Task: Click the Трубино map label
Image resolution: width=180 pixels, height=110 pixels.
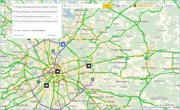Action: [x=116, y=24]
